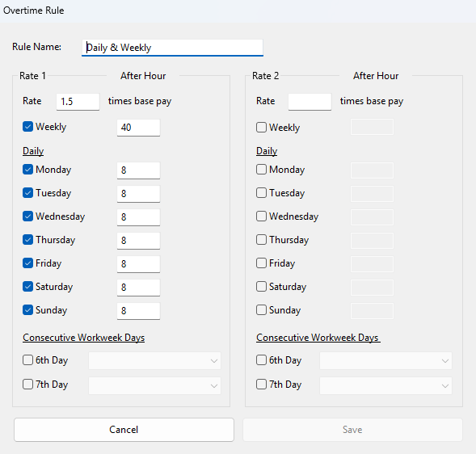476x454 pixels.
Task: Uncheck Rate 1 Saturday checkbox
Action: [x=27, y=287]
